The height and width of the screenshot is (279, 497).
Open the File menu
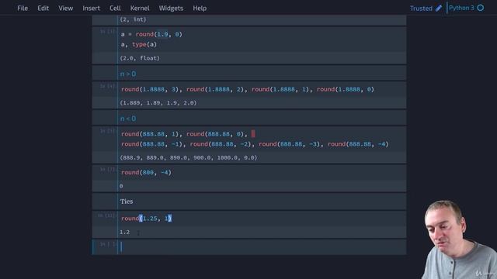coord(23,9)
